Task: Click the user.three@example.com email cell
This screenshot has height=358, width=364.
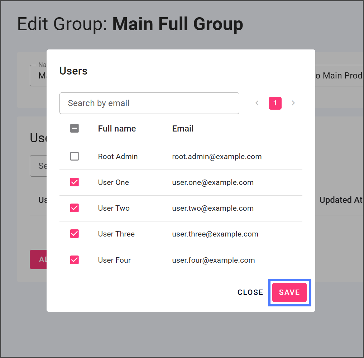Action: click(x=215, y=234)
